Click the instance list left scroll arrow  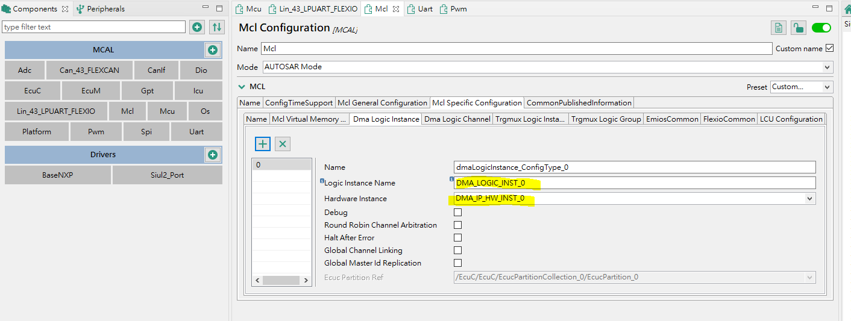tap(257, 280)
